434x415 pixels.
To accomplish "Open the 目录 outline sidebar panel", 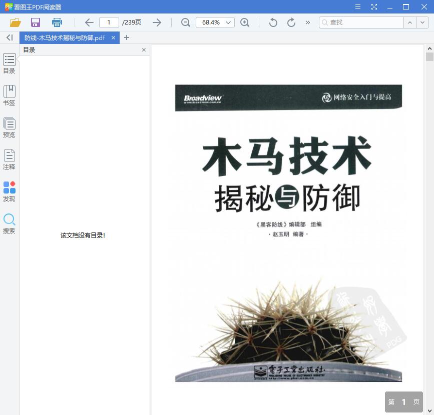I will pos(9,63).
